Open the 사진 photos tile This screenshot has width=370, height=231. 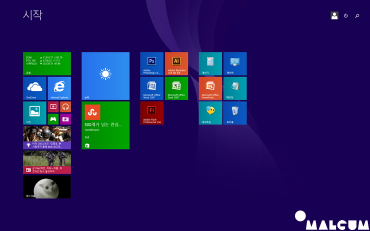pos(34,113)
